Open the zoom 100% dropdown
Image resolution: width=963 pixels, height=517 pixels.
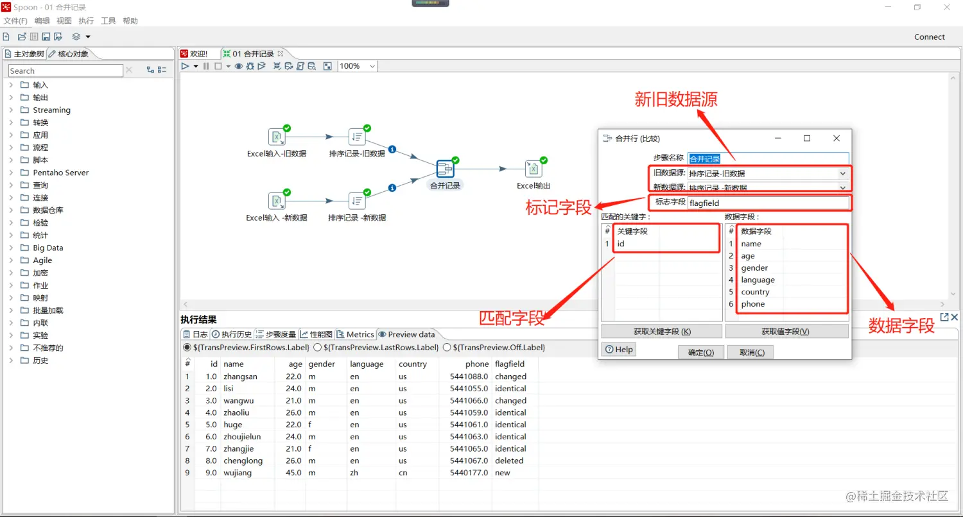[x=372, y=66]
